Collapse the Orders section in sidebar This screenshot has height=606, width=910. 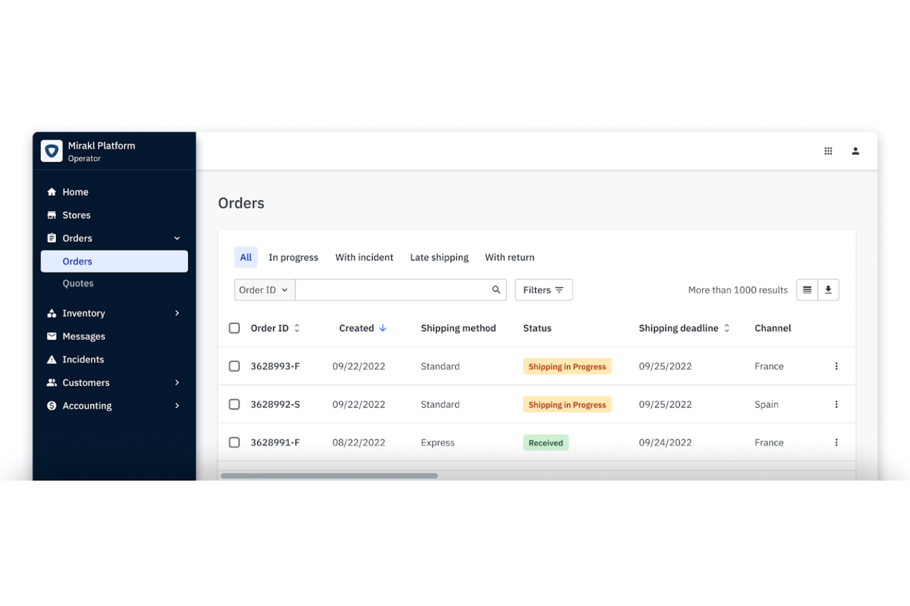click(x=177, y=238)
